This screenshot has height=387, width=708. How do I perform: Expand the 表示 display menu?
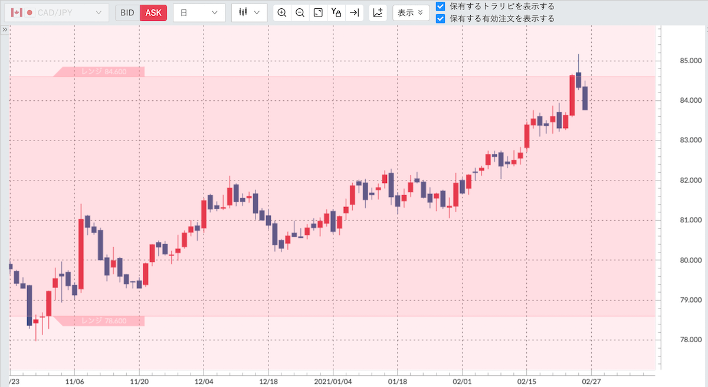[x=411, y=12]
